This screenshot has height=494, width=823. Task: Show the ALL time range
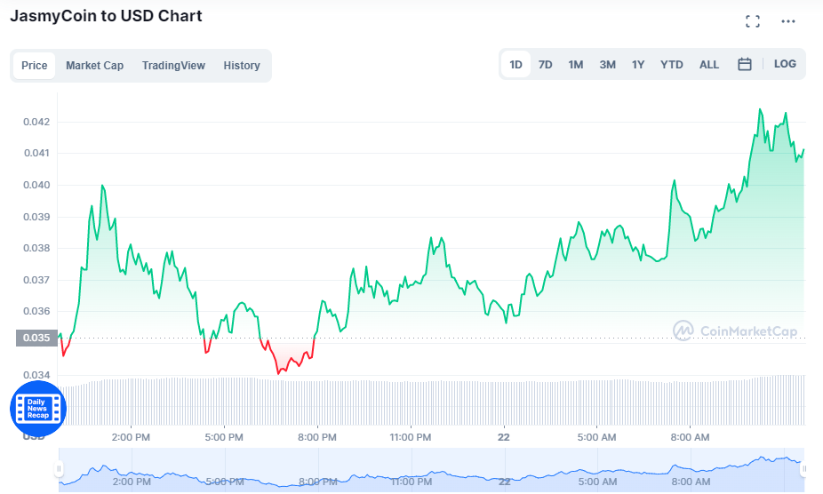point(708,65)
